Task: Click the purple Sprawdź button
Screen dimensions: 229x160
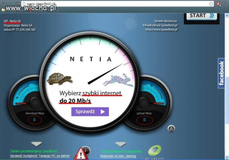Action: coord(90,112)
